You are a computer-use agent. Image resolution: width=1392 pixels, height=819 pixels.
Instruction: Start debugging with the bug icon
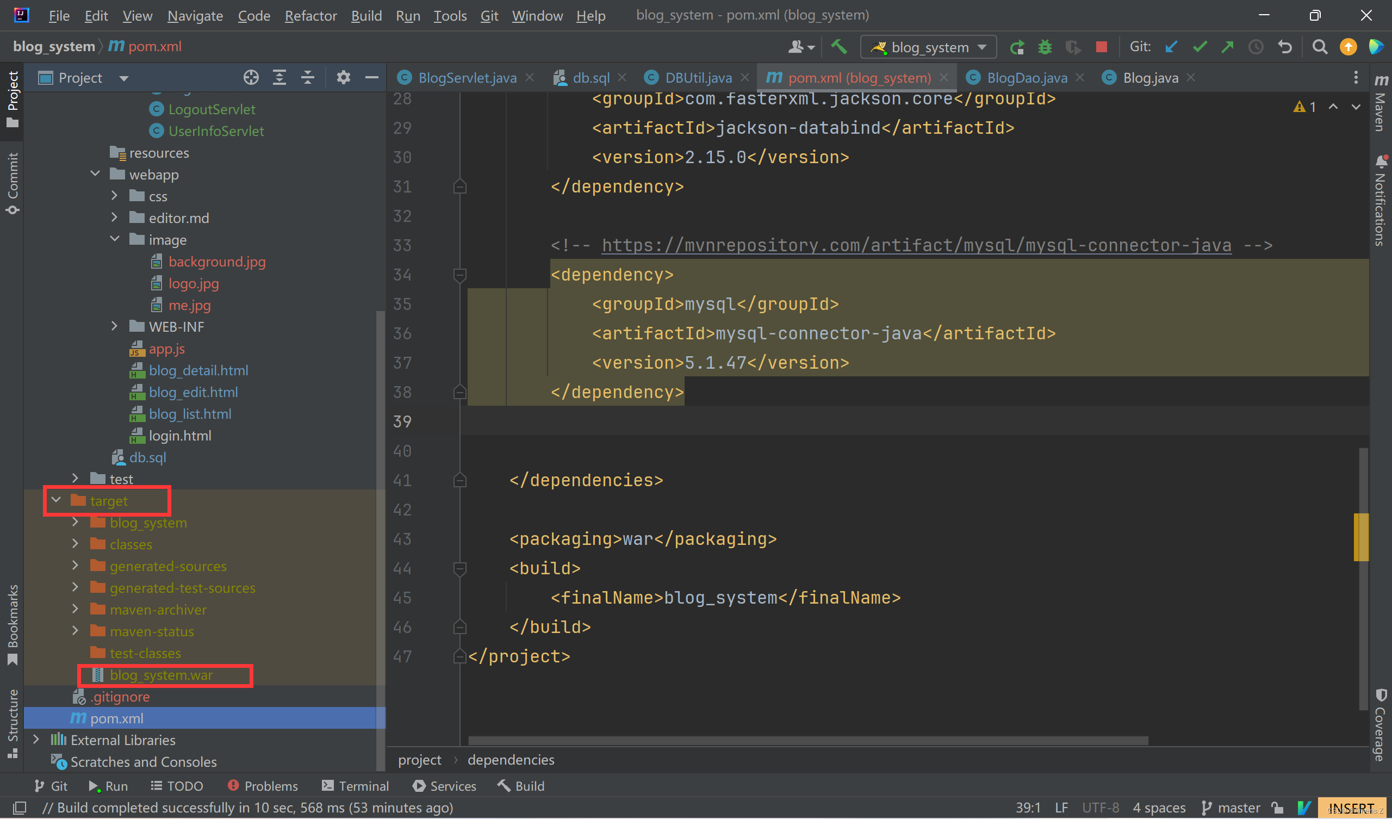[x=1045, y=47]
